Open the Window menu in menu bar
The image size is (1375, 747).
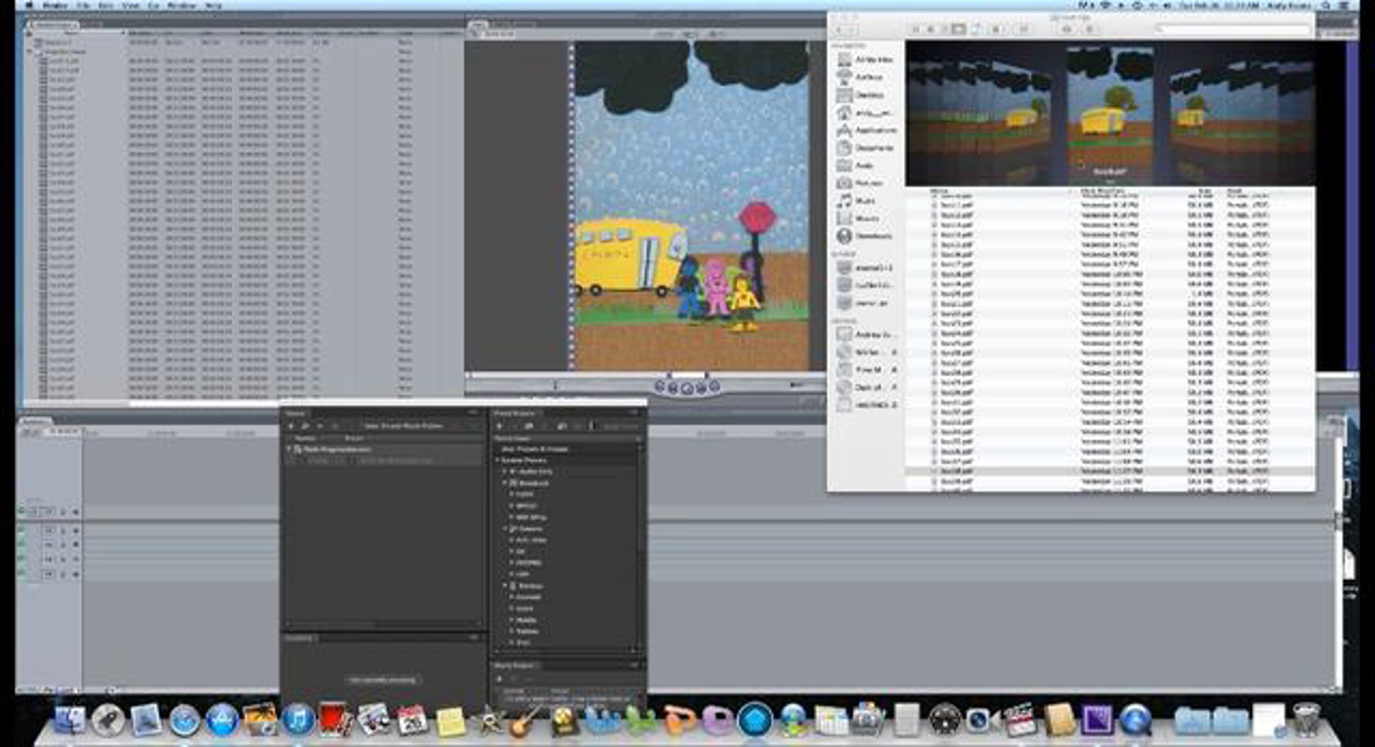[x=181, y=6]
